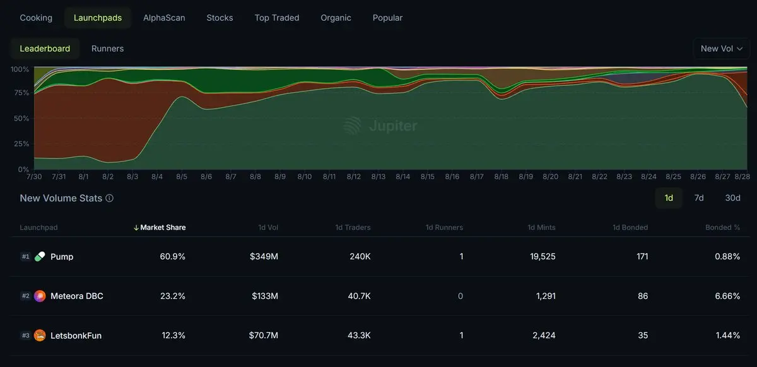The image size is (757, 367).
Task: Click the 6.66% bonded percentage
Action: 727,296
